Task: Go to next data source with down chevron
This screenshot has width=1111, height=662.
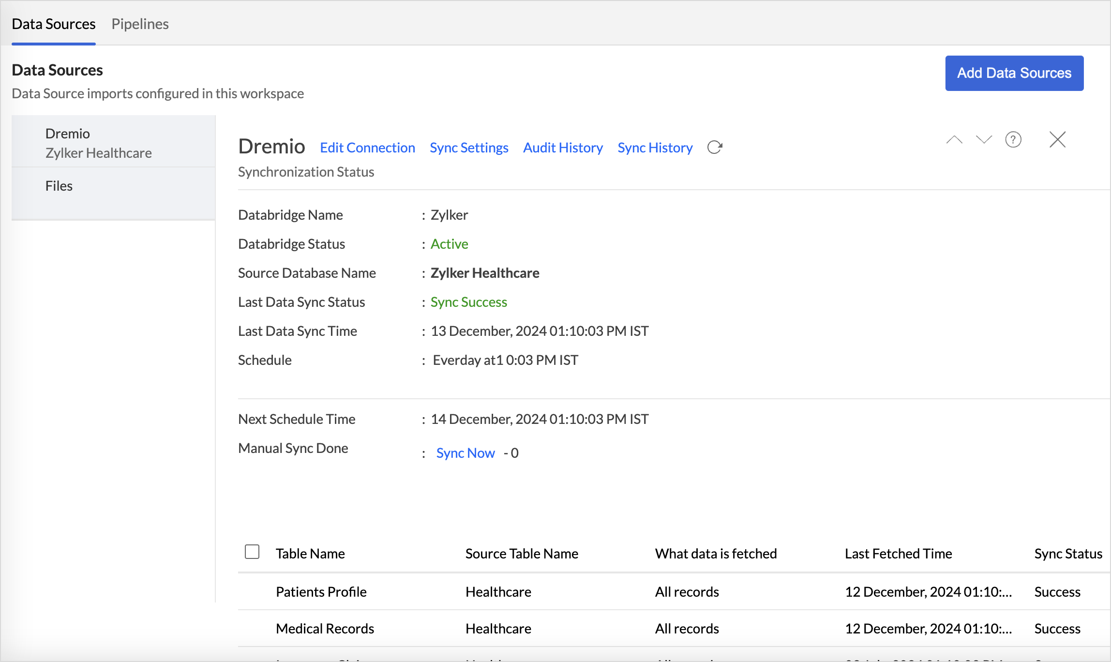Action: point(984,140)
